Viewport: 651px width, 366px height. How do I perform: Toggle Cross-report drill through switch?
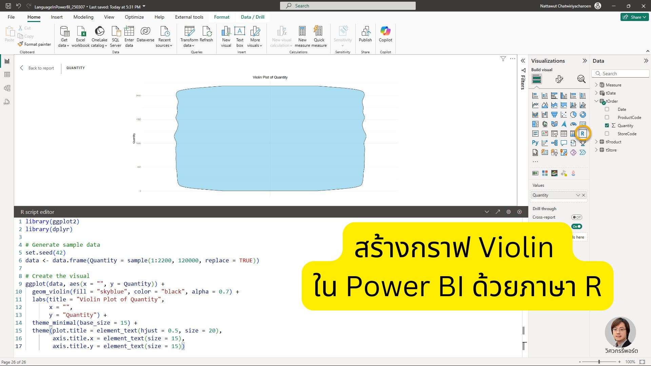(576, 217)
